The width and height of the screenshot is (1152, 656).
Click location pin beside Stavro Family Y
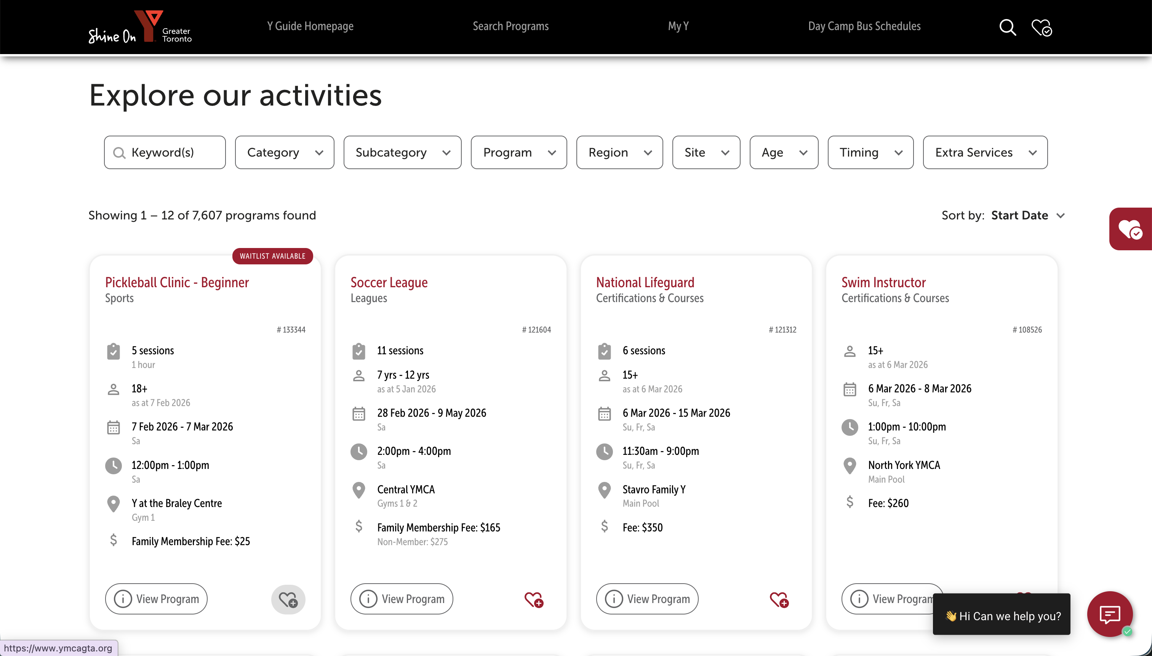604,490
